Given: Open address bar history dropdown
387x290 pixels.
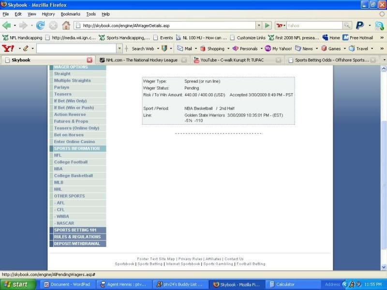Looking at the screenshot, I should click(259, 26).
